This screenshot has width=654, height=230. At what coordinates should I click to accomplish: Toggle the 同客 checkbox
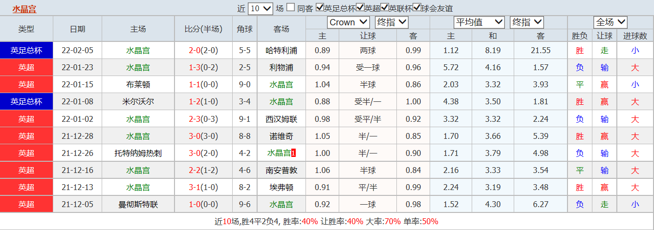point(291,8)
